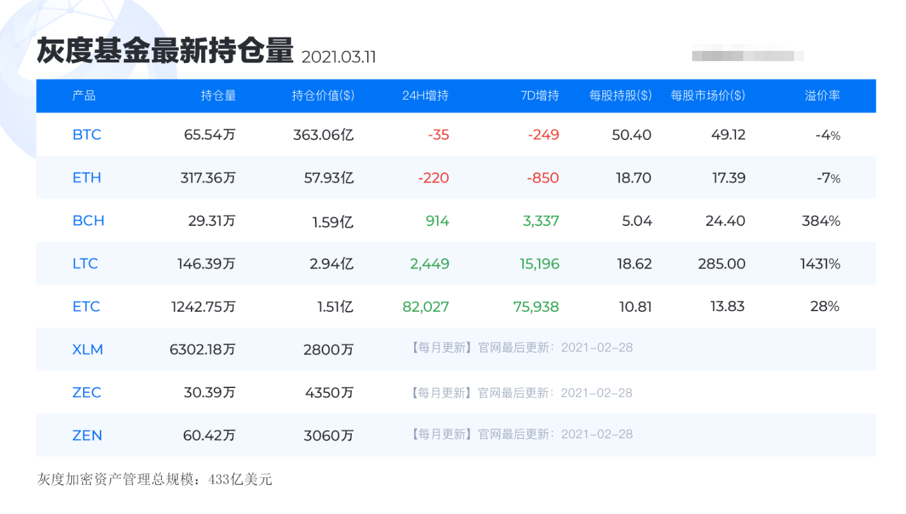The image size is (906, 514).
Task: Click the LTC product link
Action: point(85,263)
